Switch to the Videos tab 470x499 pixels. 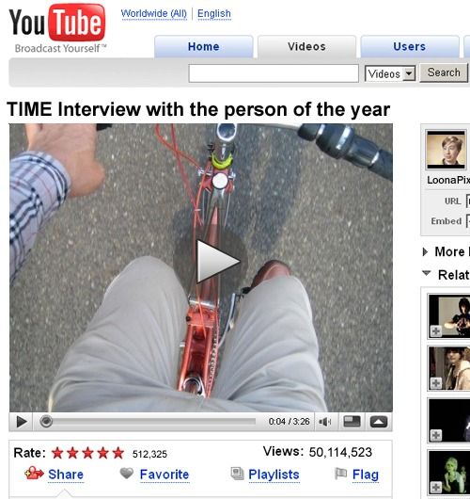click(306, 46)
